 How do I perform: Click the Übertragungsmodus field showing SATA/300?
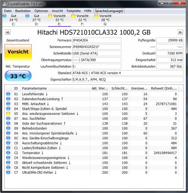point(96,60)
